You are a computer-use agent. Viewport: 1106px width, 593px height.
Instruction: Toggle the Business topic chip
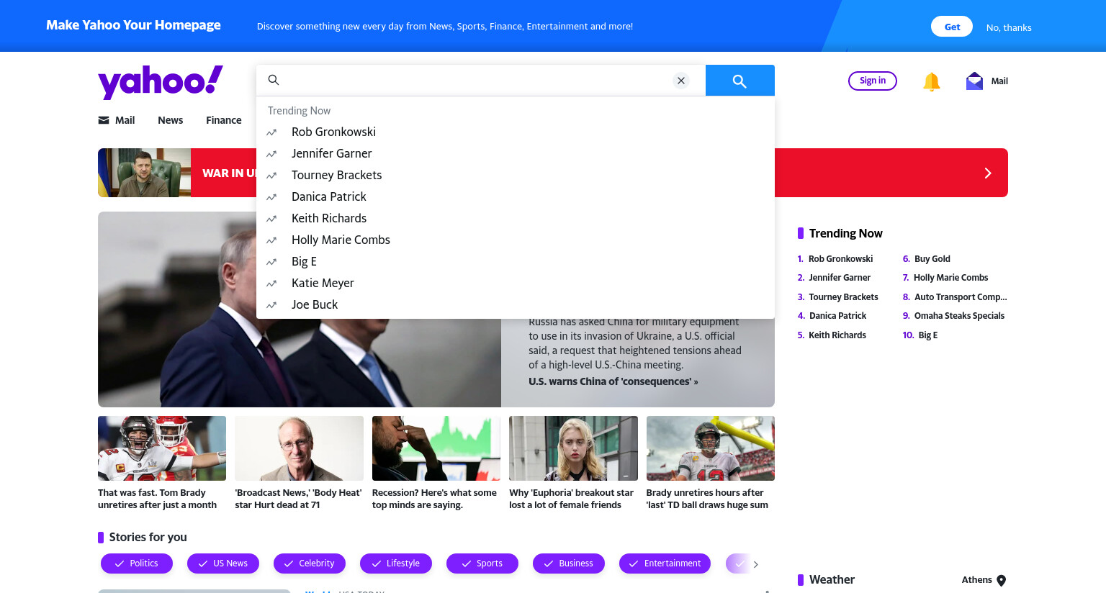pyautogui.click(x=569, y=563)
